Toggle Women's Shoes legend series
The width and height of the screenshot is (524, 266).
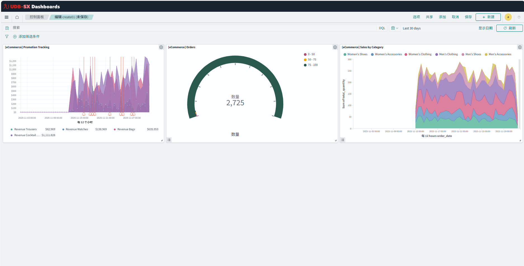(x=357, y=54)
